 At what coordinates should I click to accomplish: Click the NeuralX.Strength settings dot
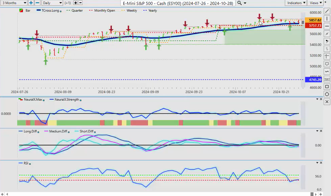81,100
